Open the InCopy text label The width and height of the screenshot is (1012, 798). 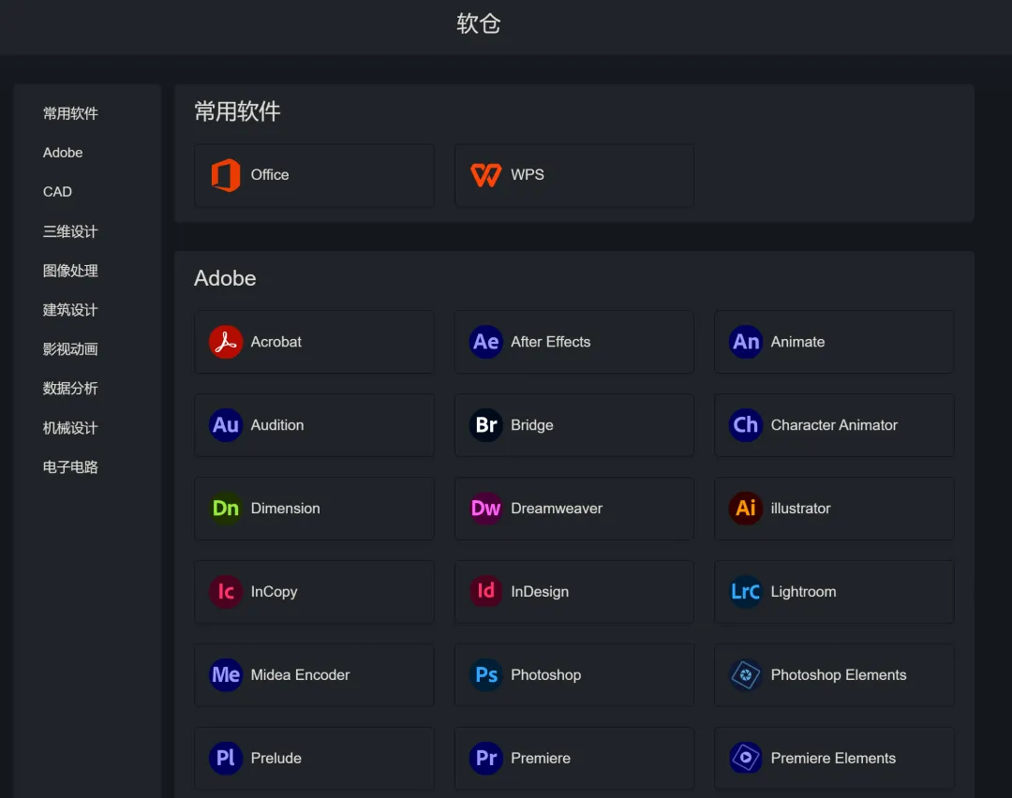(x=275, y=592)
